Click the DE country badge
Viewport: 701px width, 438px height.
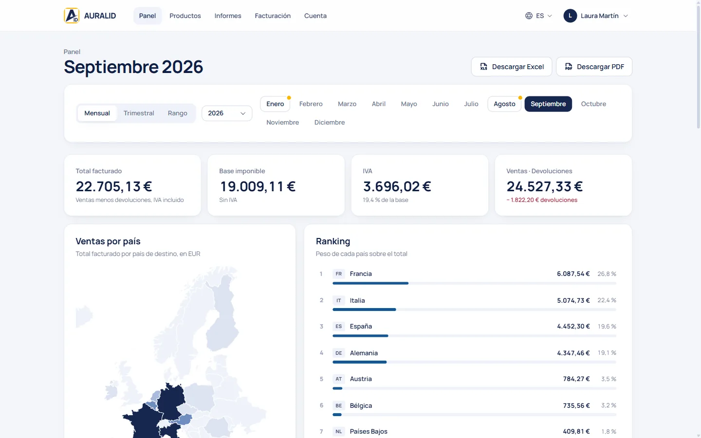(x=339, y=353)
